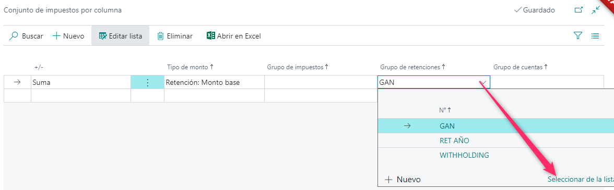The width and height of the screenshot is (614, 190).
Task: Open page in new window icon
Action: tap(578, 10)
